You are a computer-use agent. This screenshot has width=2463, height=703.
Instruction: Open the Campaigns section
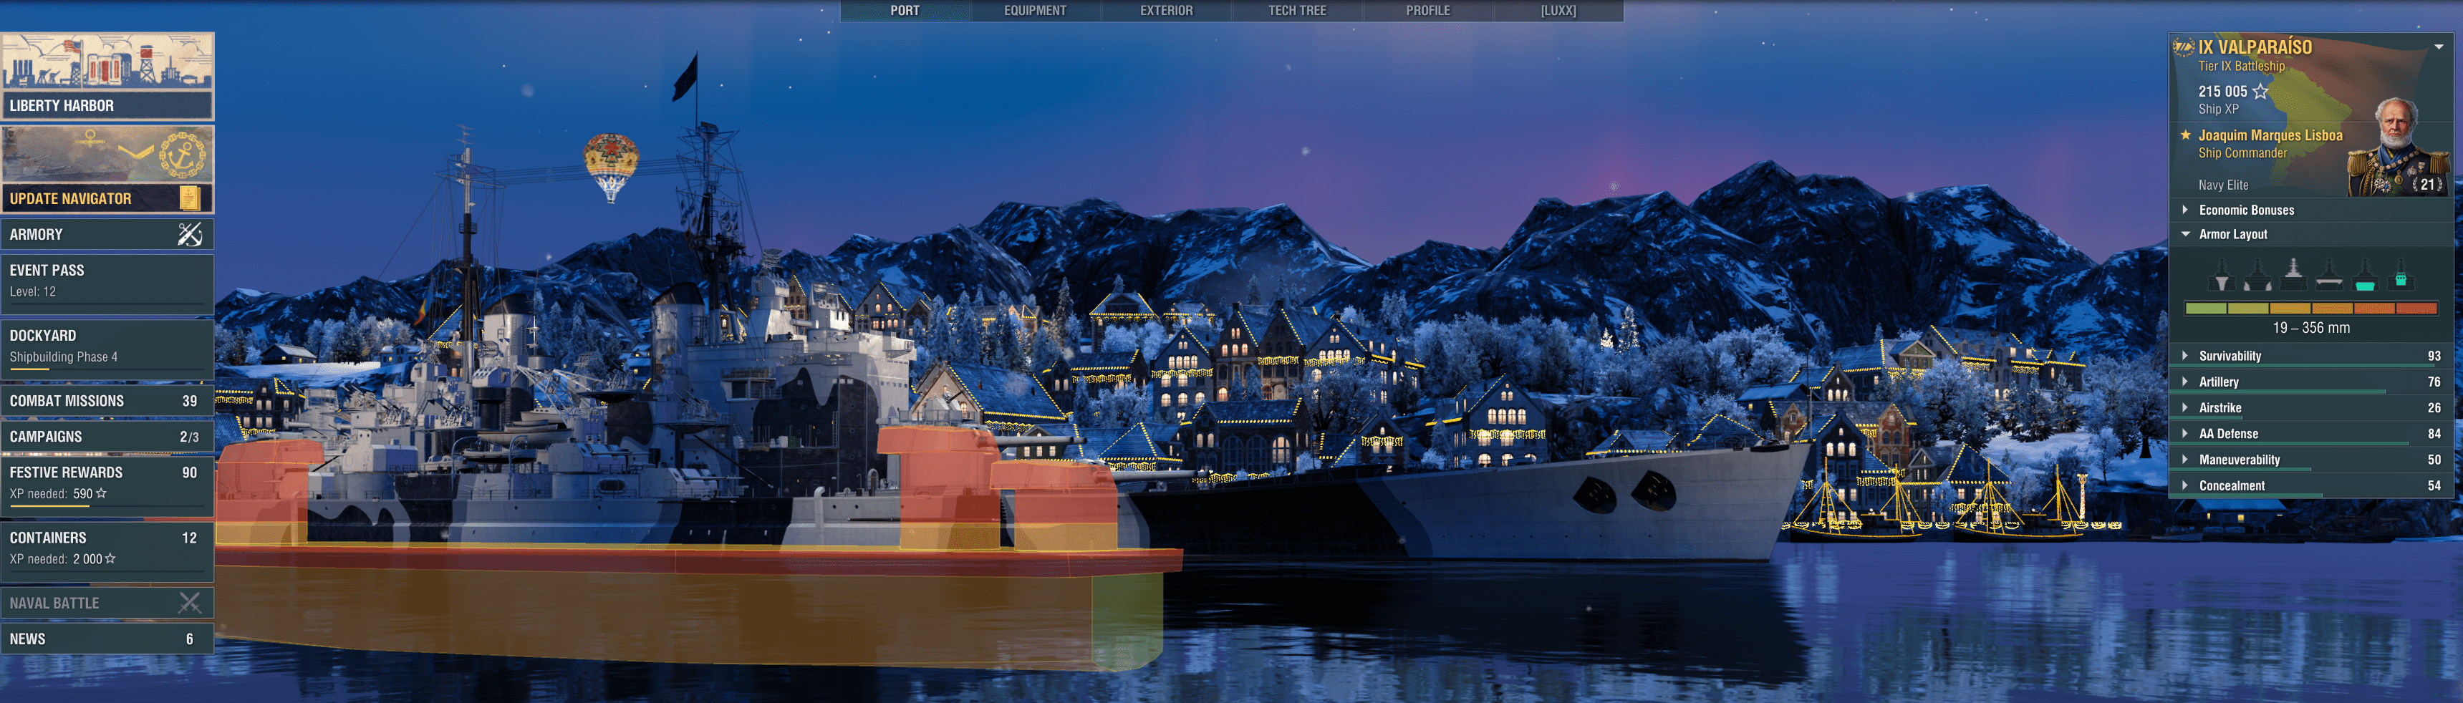point(107,437)
